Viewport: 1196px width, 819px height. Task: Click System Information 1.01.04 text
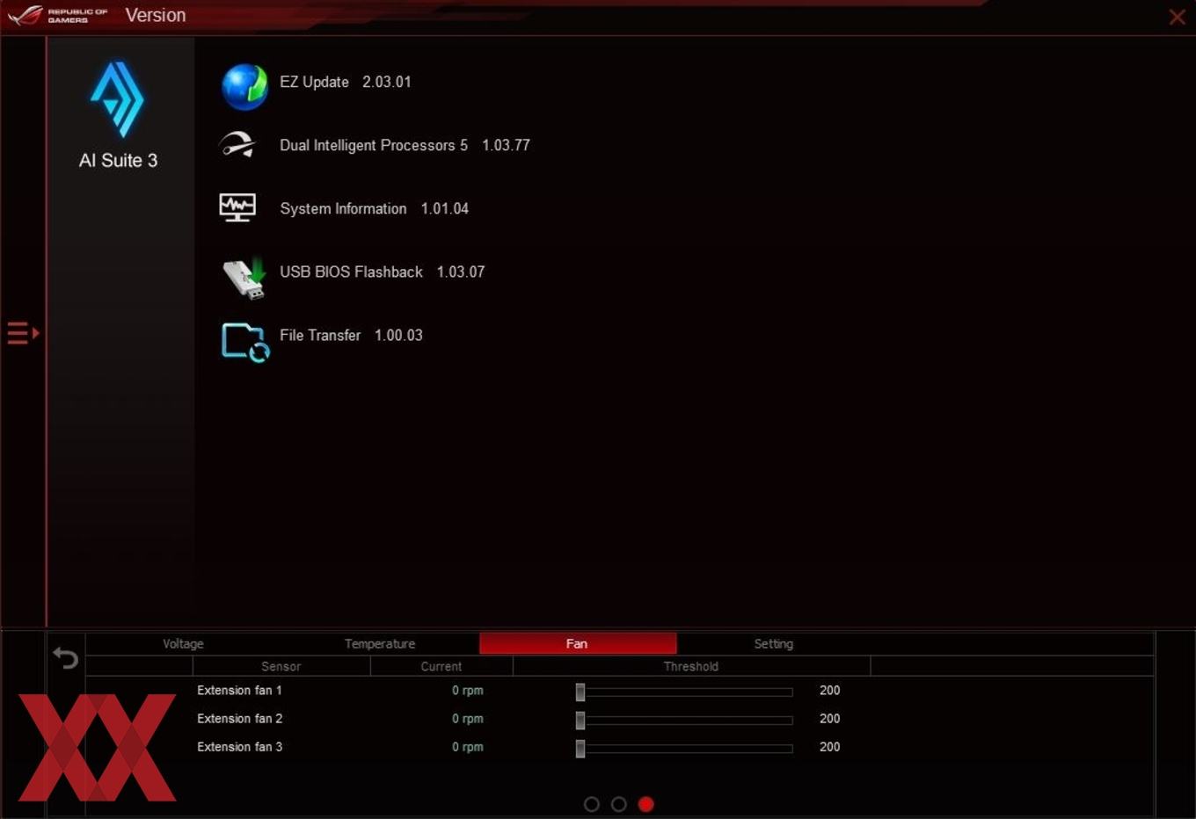pos(374,208)
